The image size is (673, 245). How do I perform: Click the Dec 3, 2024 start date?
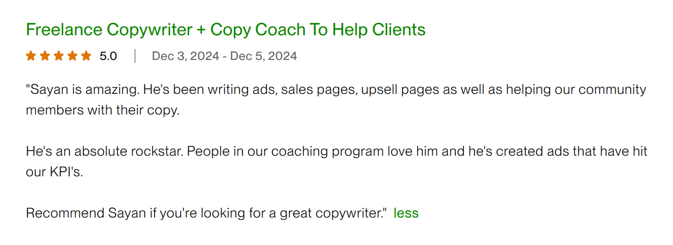click(186, 56)
